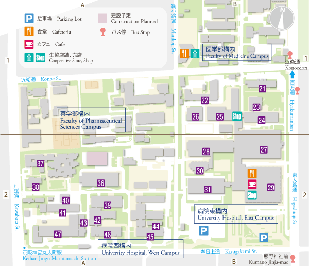Click building number 36 marker
Viewport: 309px width, 268px height.
pyautogui.click(x=101, y=183)
